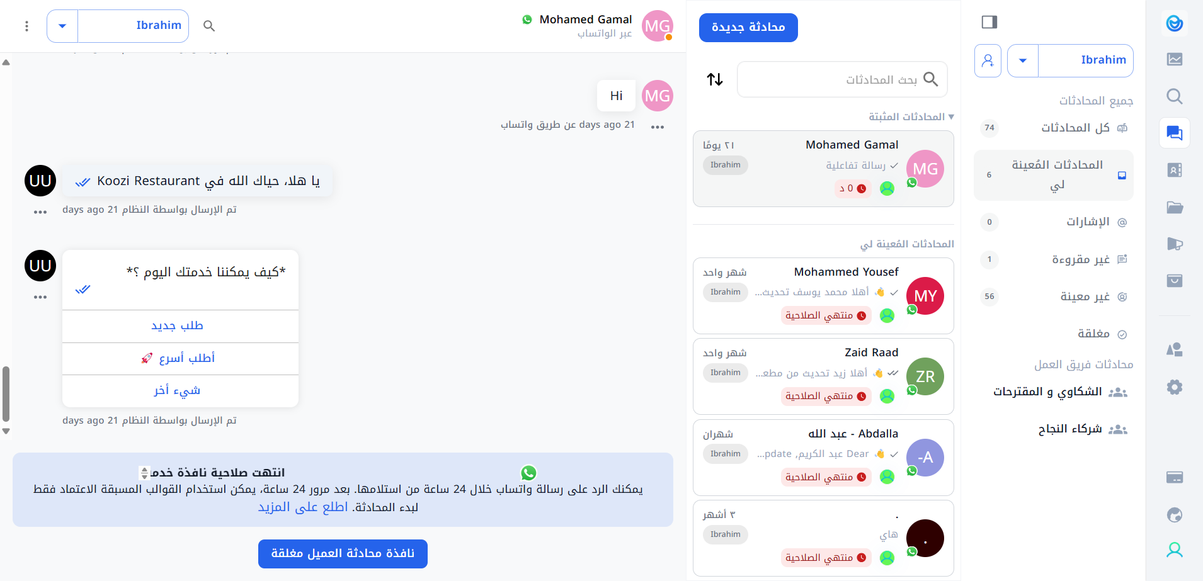Open the three-dot conversation options menu
Screen dimensions: 1203x581
[26, 26]
